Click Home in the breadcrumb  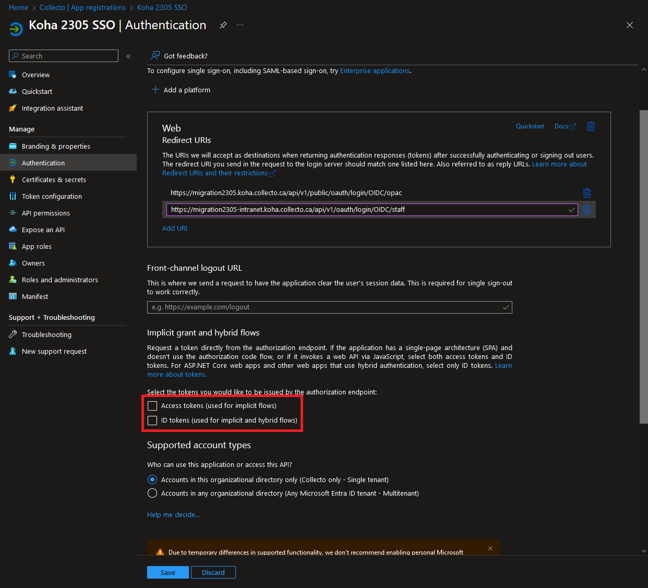pos(19,7)
